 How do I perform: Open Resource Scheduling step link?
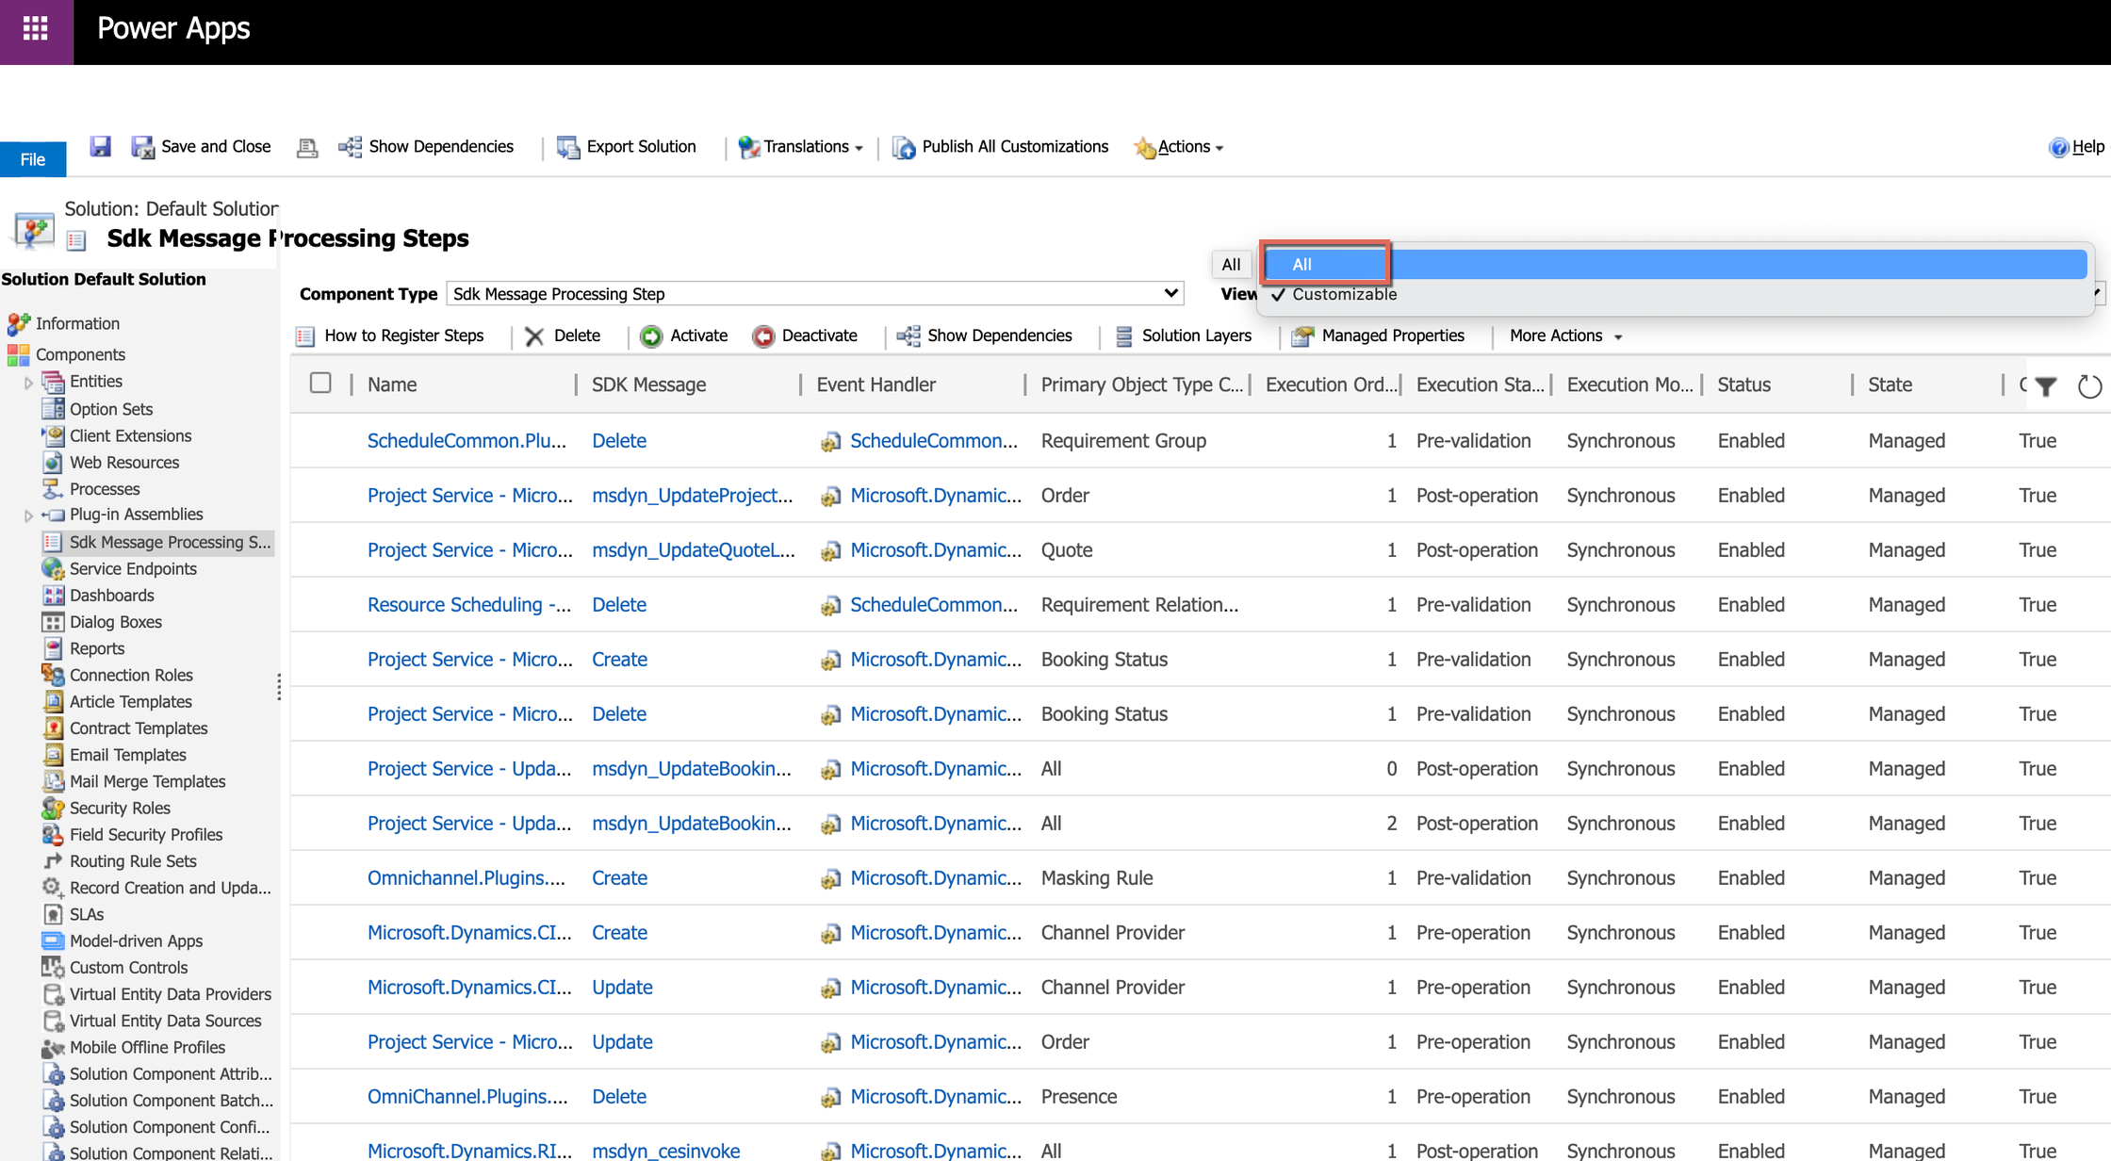469,605
